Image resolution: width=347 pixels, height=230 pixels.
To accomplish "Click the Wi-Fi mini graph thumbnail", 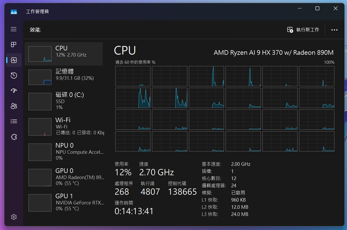I will (40, 127).
